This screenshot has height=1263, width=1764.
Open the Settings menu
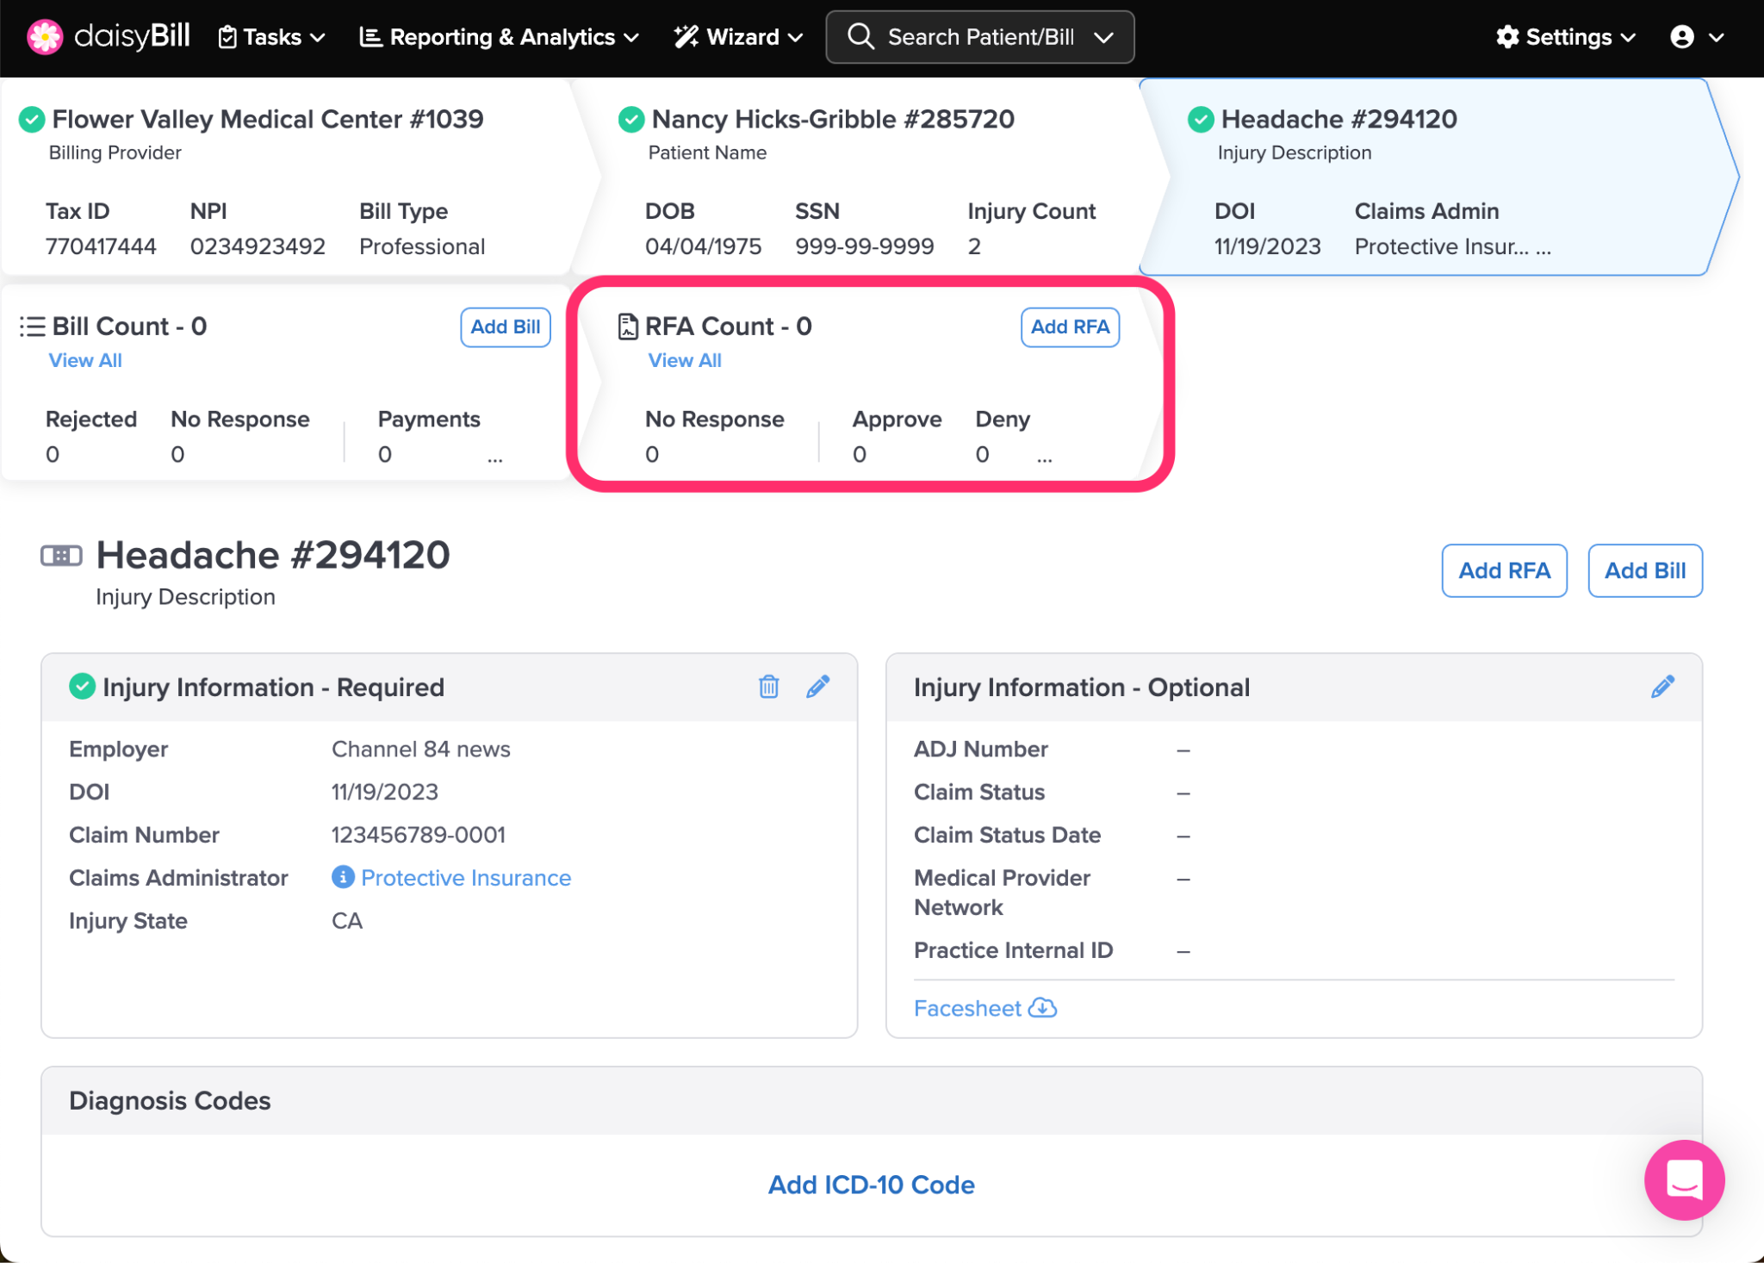tap(1566, 37)
